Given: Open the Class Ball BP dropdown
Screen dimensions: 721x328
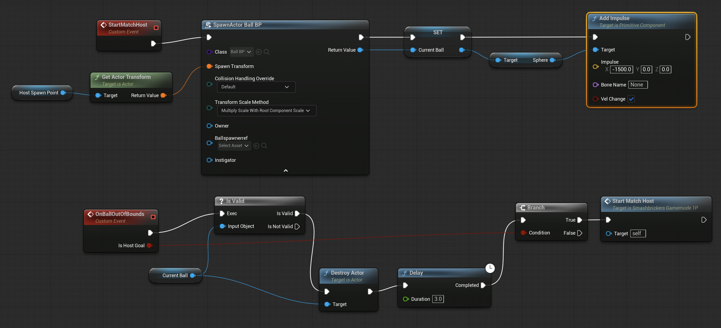Looking at the screenshot, I should click(x=241, y=52).
